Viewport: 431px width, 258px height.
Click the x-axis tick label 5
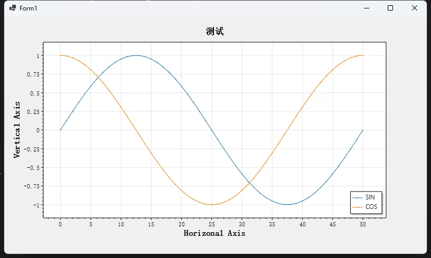[x=91, y=224]
